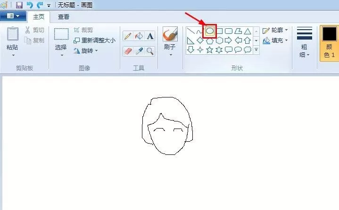339x210 pixels.
Task: Click the Resize (重新调整大小) button
Action: [94, 40]
